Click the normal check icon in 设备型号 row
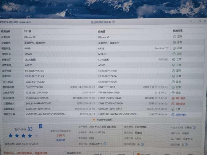The image size is (207, 155). pyautogui.click(x=174, y=37)
